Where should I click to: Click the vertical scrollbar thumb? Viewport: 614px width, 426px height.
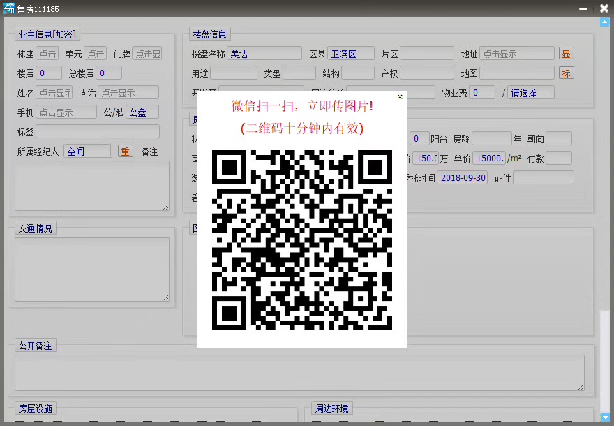tap(605, 360)
